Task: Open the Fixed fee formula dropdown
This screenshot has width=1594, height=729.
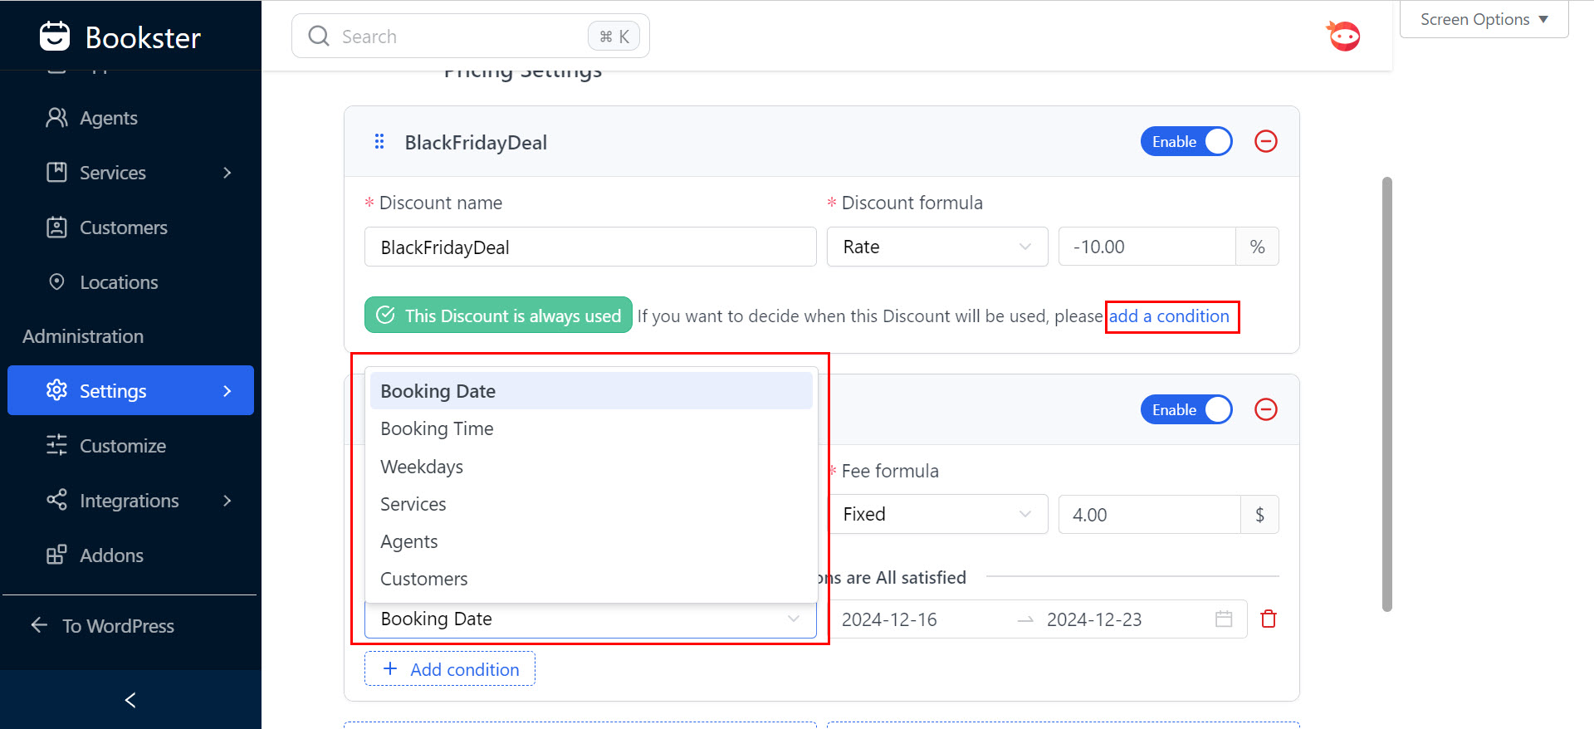Action: point(936,515)
